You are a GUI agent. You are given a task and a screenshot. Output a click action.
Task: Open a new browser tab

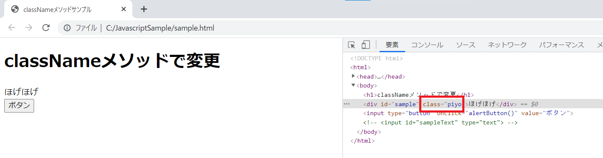(x=144, y=9)
